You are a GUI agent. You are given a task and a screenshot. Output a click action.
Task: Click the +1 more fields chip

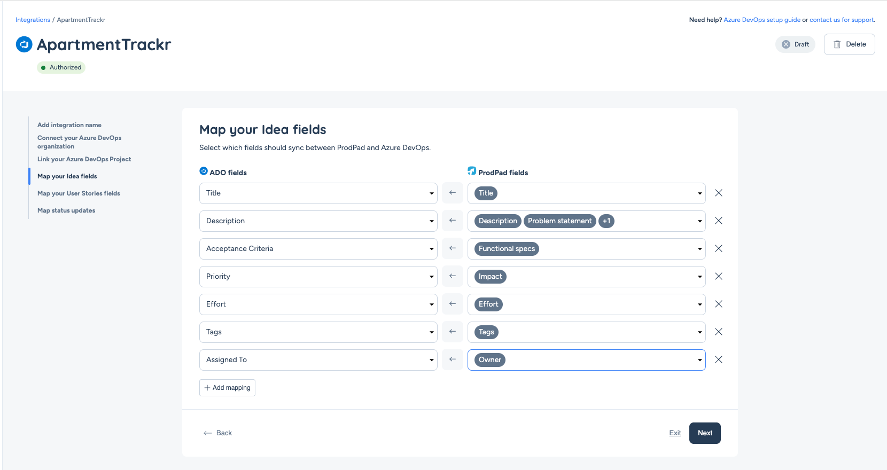tap(606, 221)
